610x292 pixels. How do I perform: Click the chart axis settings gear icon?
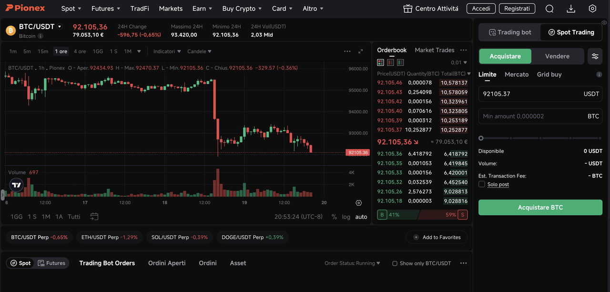click(359, 203)
